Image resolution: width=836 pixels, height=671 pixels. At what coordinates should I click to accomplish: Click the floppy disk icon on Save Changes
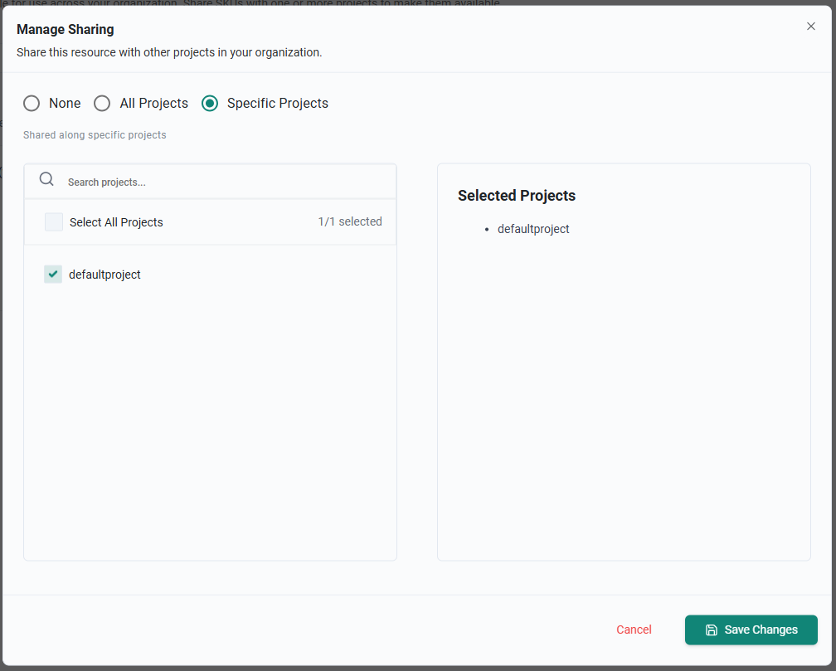pos(711,630)
